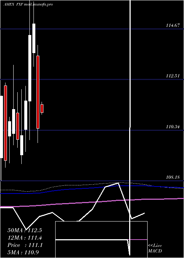
Task: Click the tallest white candlestick near 114.67
Action: coord(30,68)
